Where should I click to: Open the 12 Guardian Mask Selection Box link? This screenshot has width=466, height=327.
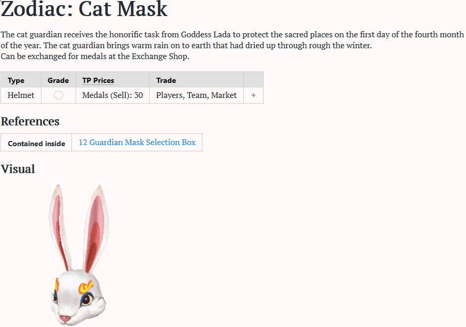pyautogui.click(x=137, y=142)
